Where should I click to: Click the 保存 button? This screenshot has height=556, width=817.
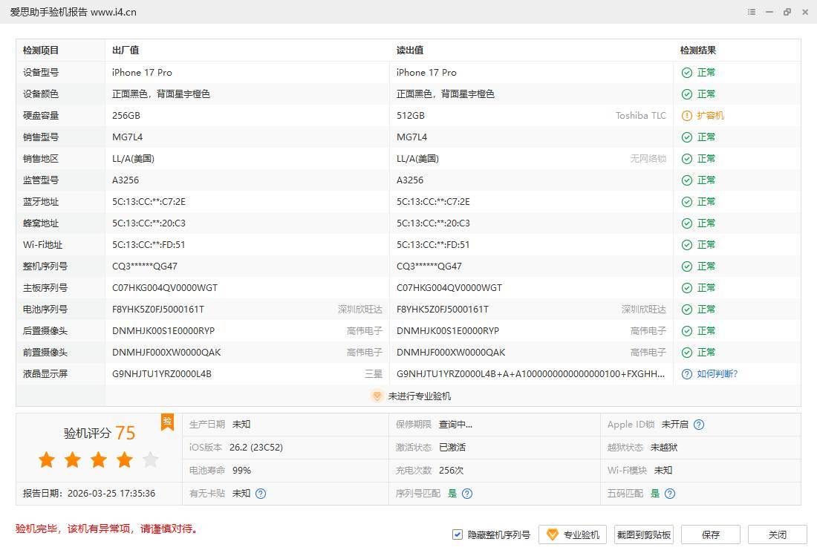(x=711, y=534)
